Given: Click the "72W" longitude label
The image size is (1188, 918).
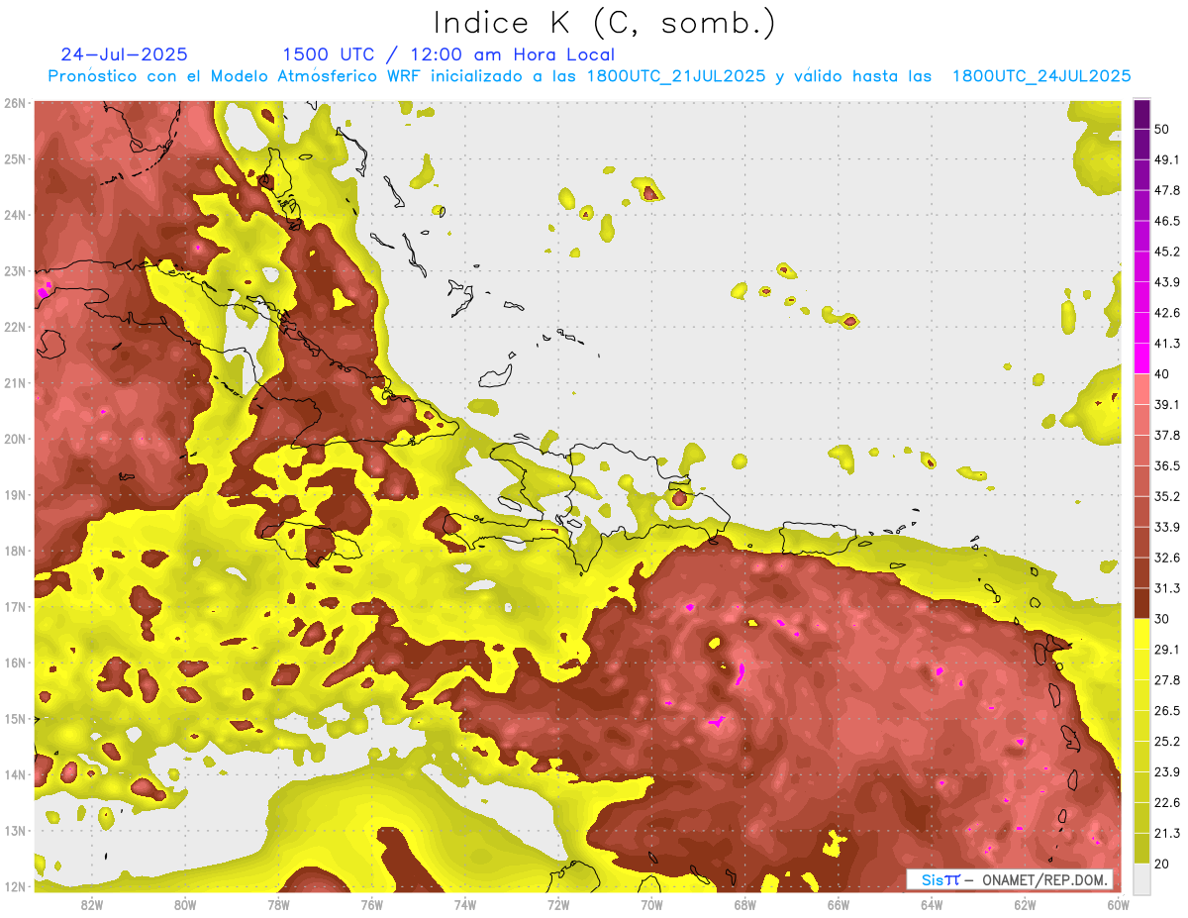Looking at the screenshot, I should click(x=558, y=903).
